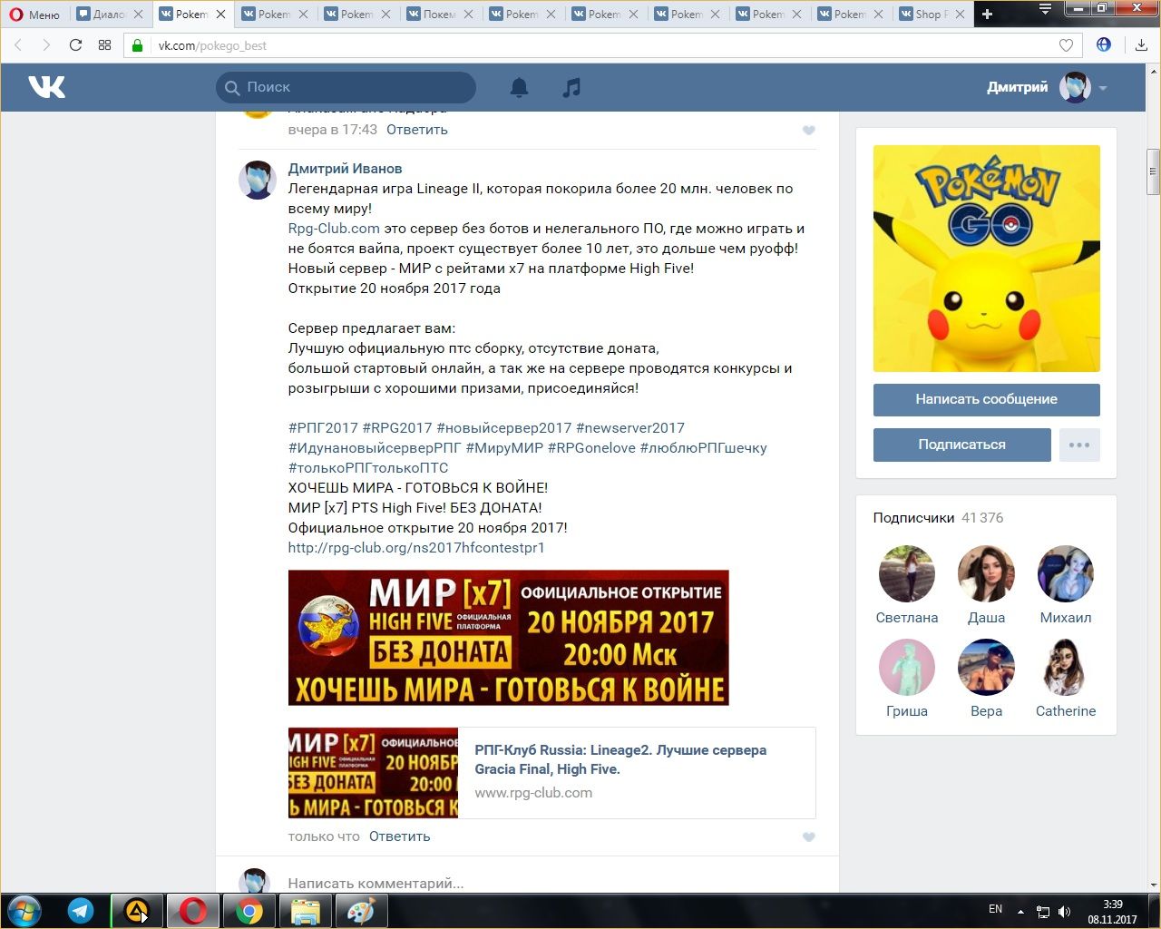Viewport: 1161px width, 929px height.
Task: Open the downloads arrow icon
Action: (x=1141, y=44)
